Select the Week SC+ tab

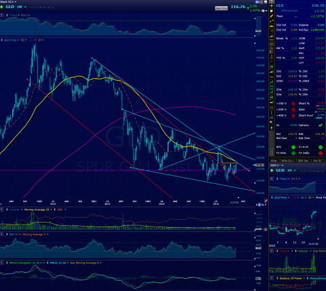pos(7,1)
